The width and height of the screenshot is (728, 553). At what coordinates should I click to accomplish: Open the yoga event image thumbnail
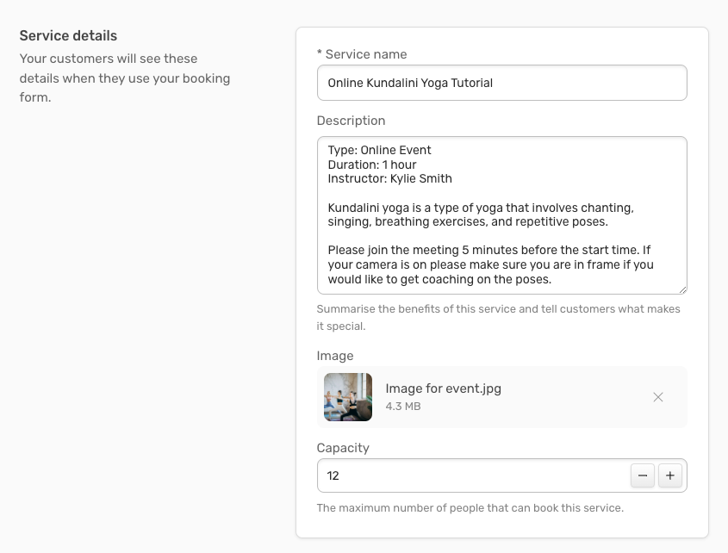[x=348, y=397]
